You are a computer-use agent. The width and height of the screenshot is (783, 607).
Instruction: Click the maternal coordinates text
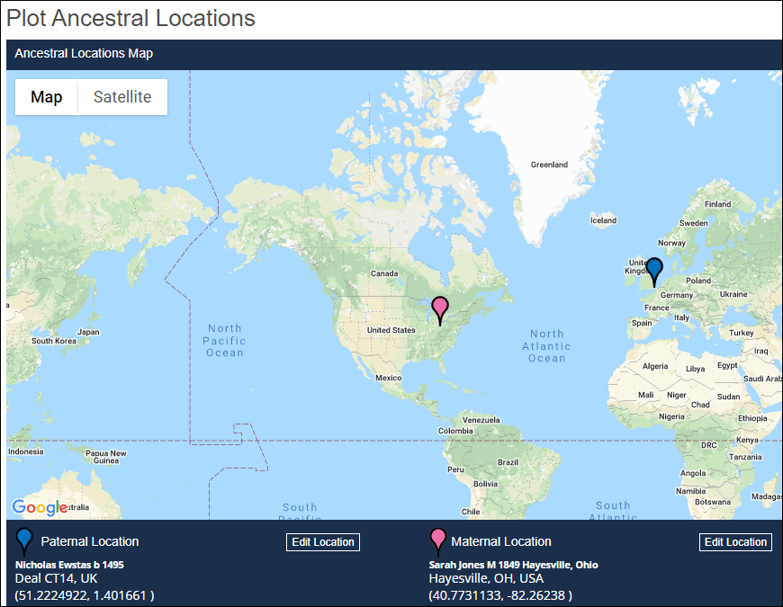[500, 594]
